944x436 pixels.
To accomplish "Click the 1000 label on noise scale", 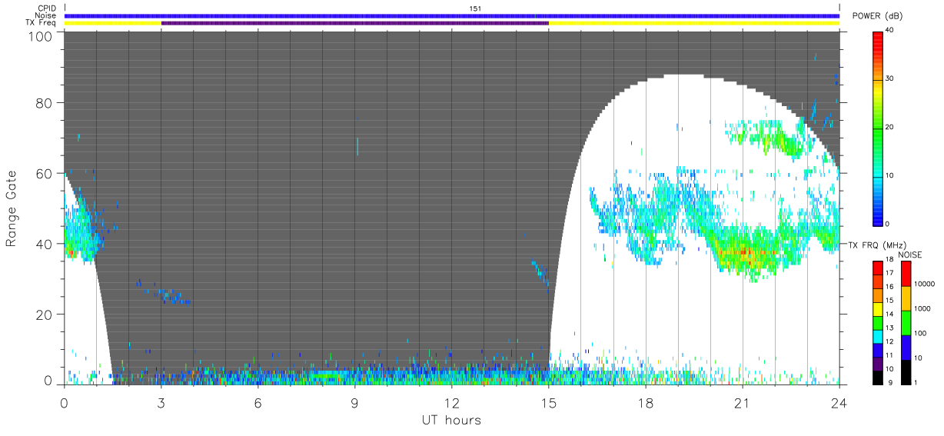I will coord(921,308).
